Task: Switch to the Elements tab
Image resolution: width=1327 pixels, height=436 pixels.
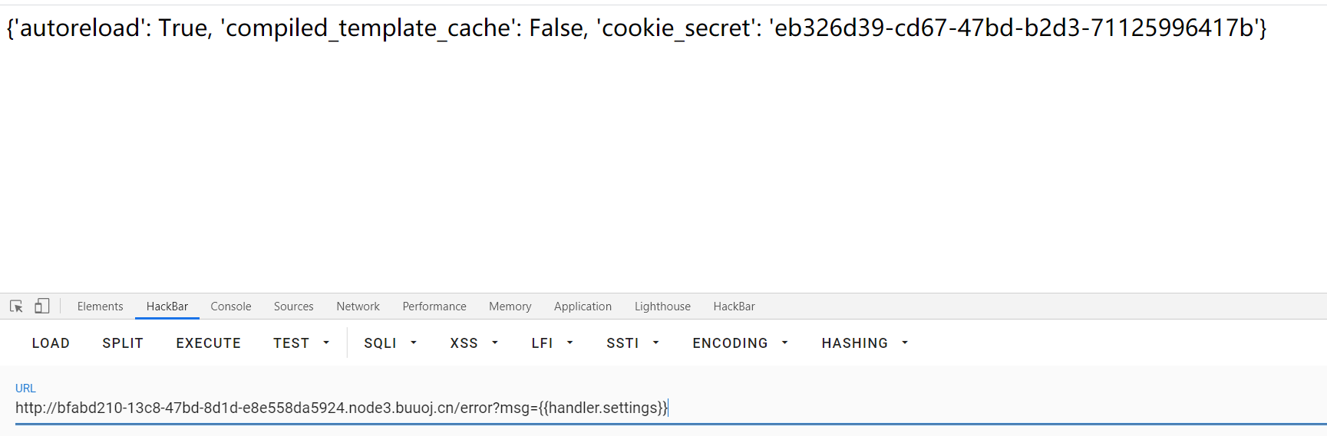Action: tap(100, 307)
